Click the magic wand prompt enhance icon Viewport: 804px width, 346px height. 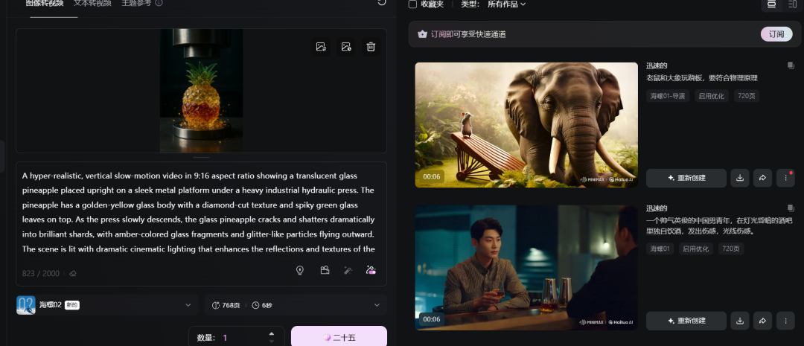point(348,269)
